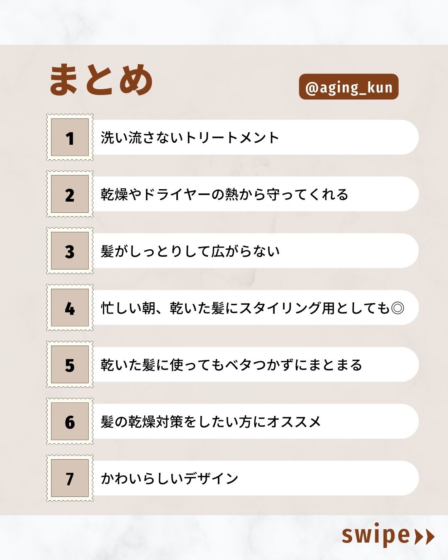Click the 髪の乾燥対策をしたい方にオススメ row
The image size is (448, 560).
pos(211,421)
